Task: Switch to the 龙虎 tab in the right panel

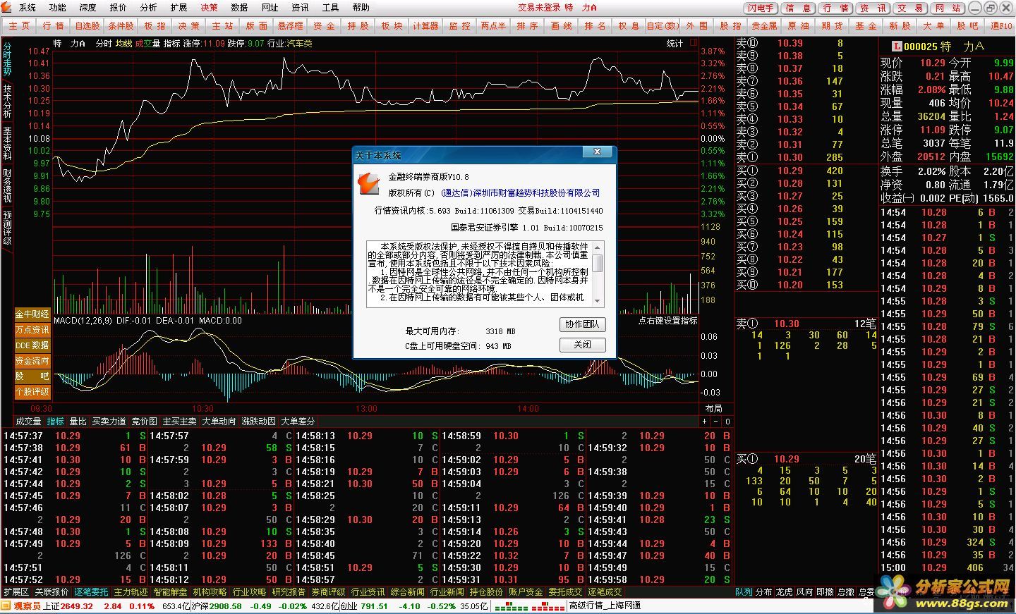Action: [785, 592]
